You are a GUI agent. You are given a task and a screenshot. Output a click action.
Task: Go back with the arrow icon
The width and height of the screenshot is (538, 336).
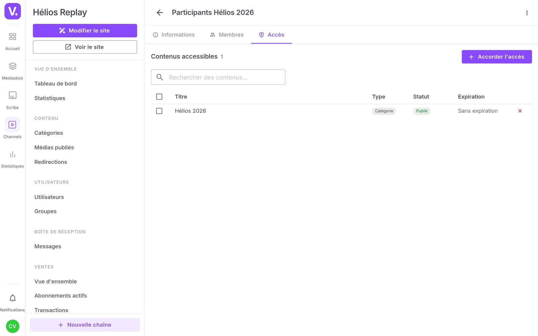point(160,12)
